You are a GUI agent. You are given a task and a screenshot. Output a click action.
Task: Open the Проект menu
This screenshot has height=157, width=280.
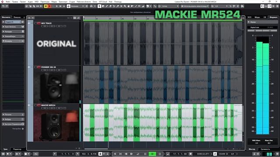23,2
